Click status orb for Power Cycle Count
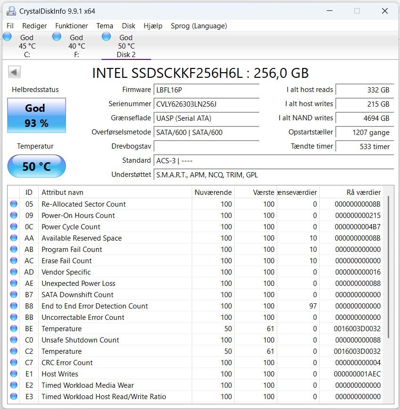This screenshot has width=400, height=409. pyautogui.click(x=14, y=226)
